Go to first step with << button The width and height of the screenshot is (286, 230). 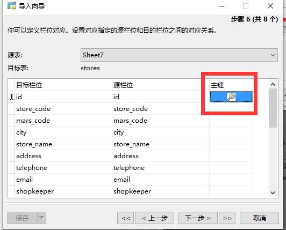[125, 218]
